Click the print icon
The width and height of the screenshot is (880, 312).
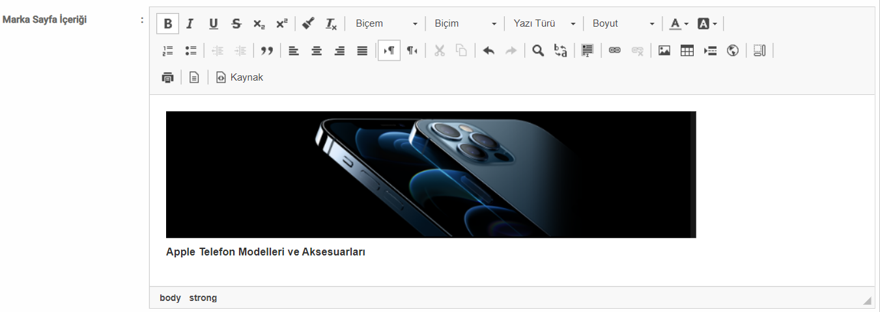click(x=167, y=77)
